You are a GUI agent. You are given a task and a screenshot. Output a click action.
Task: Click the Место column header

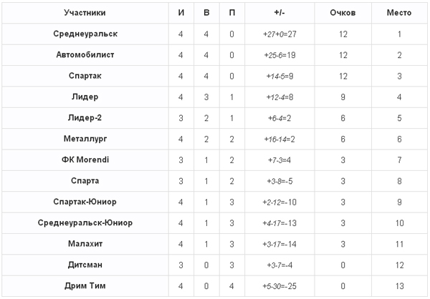point(399,13)
